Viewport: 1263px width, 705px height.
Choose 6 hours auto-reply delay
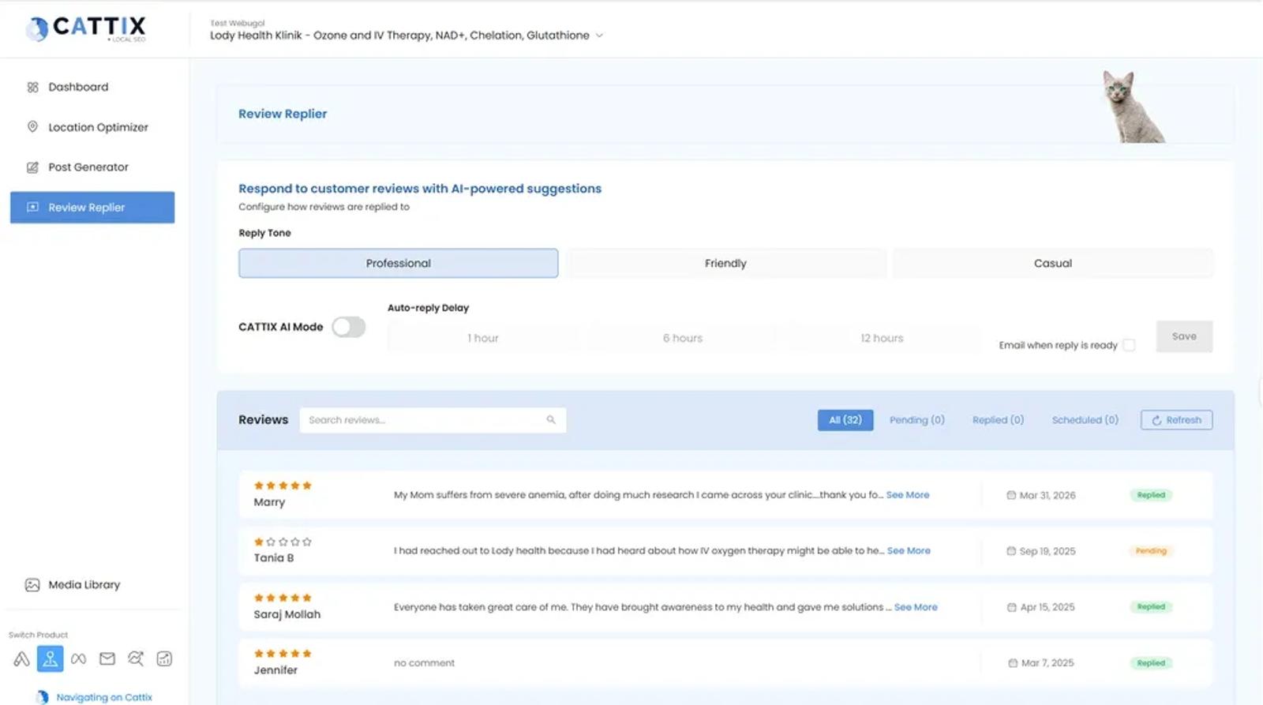[683, 338]
